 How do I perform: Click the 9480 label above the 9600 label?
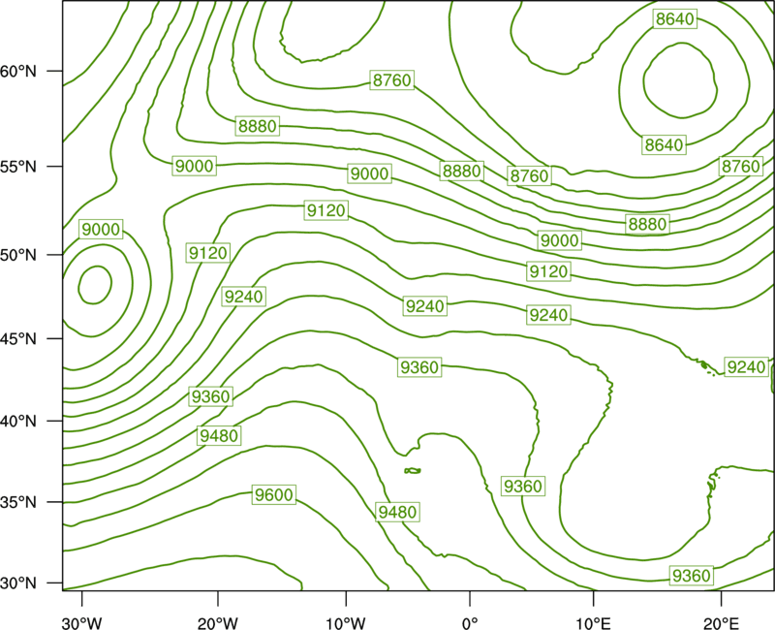(x=219, y=435)
